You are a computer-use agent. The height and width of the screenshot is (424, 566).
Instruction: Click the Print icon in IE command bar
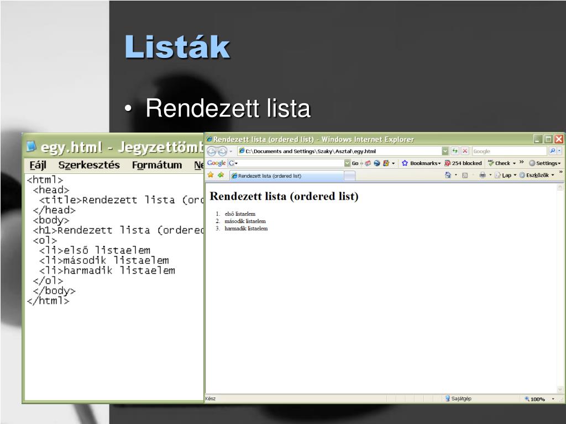(x=482, y=175)
